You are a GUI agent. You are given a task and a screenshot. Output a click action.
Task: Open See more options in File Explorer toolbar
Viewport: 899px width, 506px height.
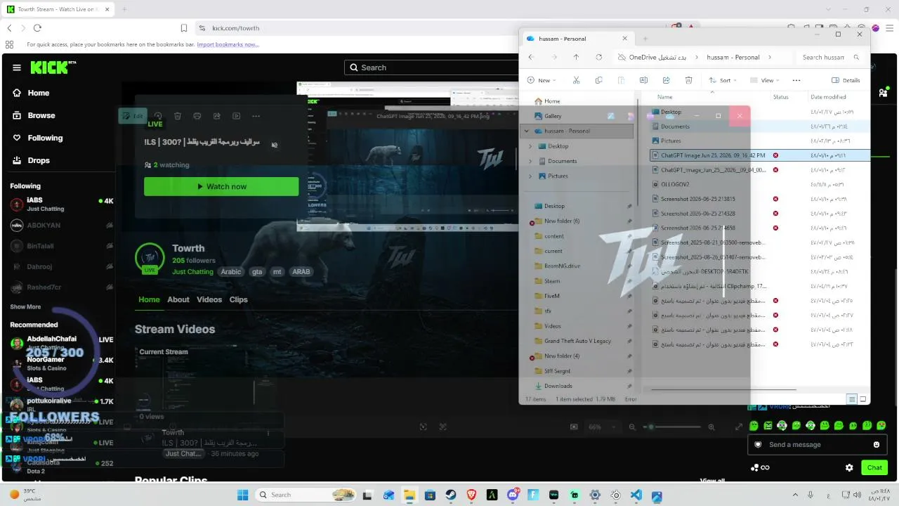click(796, 80)
